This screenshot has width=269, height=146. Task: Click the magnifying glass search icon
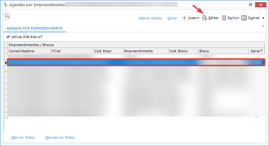(x=7, y=16)
